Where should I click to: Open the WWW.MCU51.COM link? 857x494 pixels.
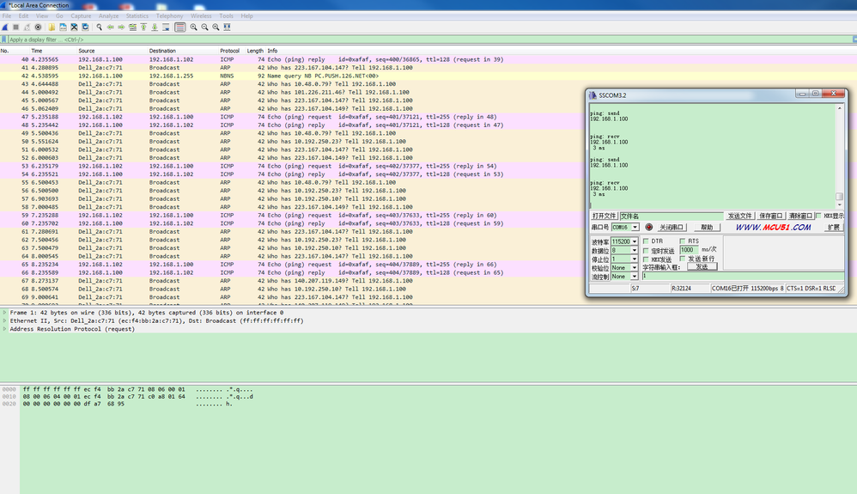click(773, 227)
